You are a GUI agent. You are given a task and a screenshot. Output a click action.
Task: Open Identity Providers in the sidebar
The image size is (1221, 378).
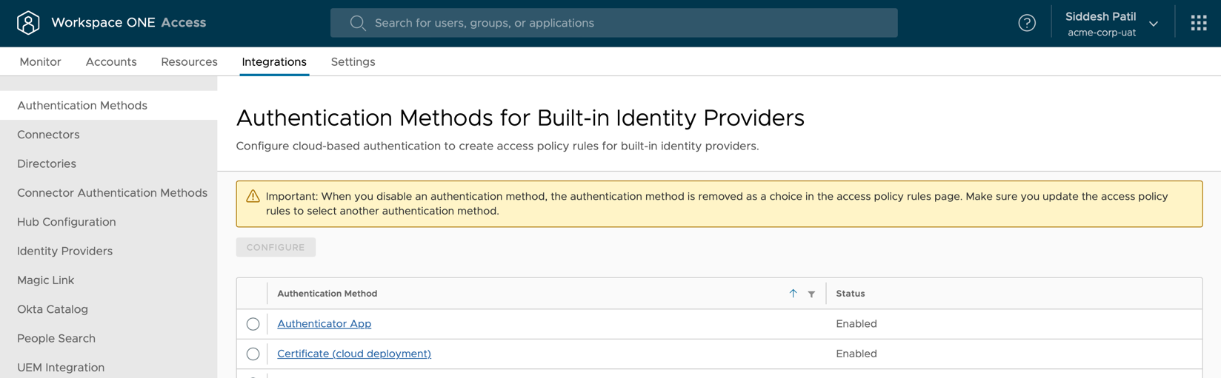tap(65, 252)
